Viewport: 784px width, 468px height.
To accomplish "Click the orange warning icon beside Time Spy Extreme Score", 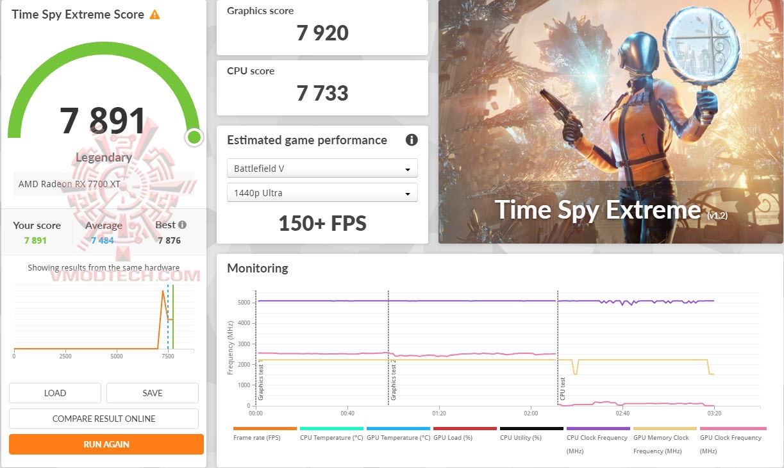I will 154,14.
